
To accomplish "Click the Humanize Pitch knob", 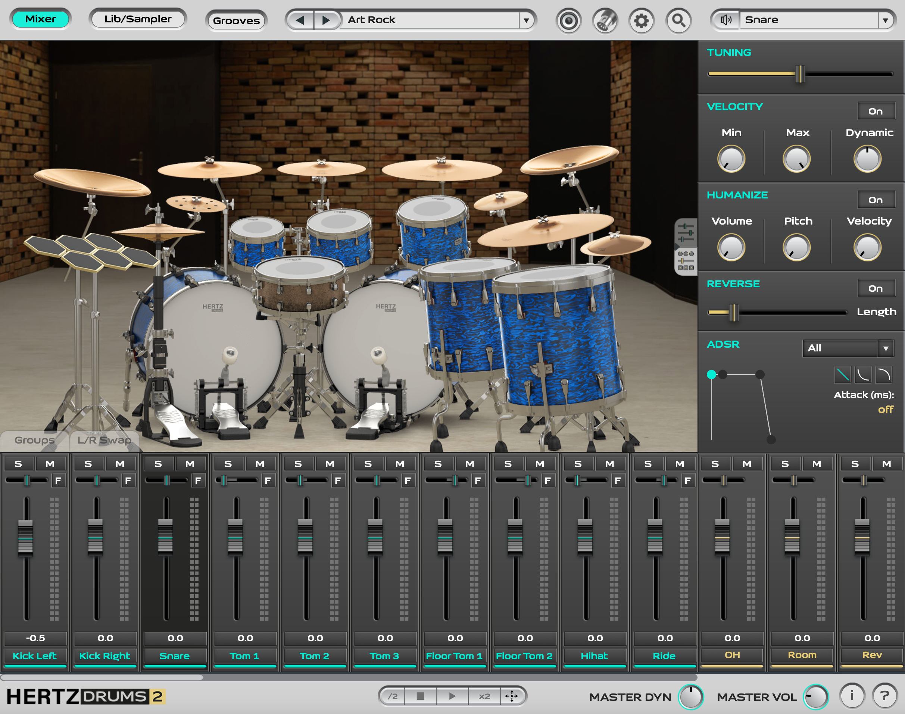I will coord(797,247).
